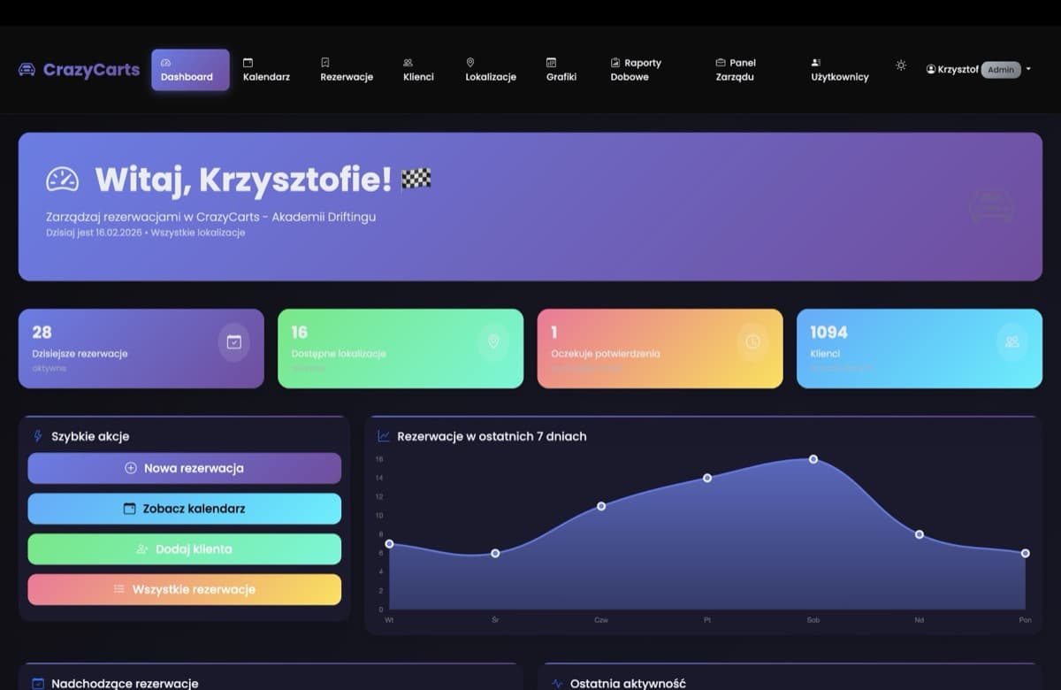Image resolution: width=1061 pixels, height=690 pixels.
Task: Click the Sob data point on the chart
Action: tap(813, 459)
